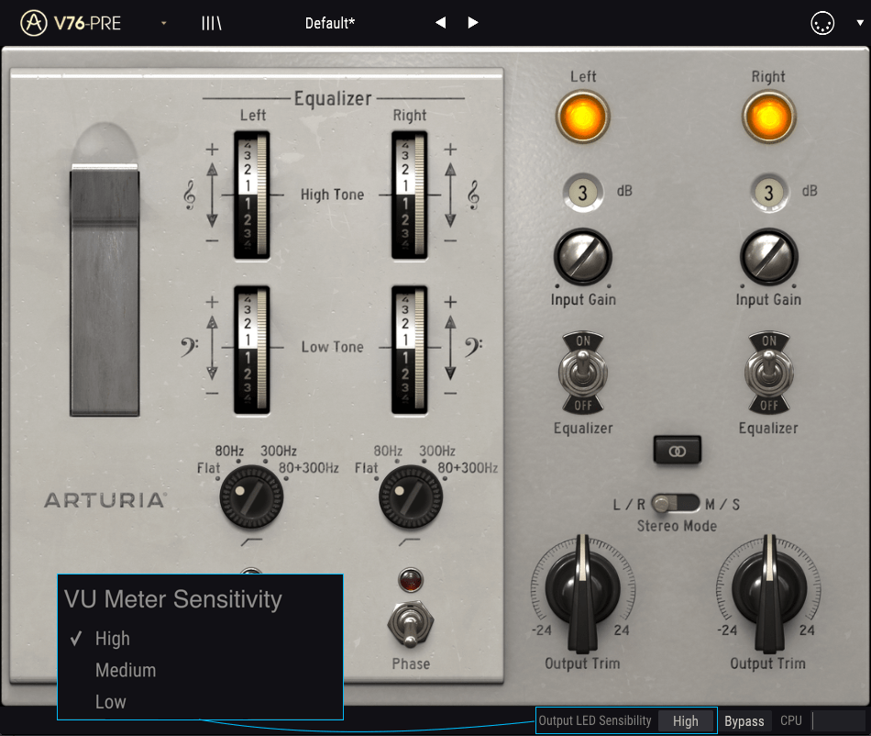Flip the Phase toggle switch
The image size is (871, 736).
410,624
